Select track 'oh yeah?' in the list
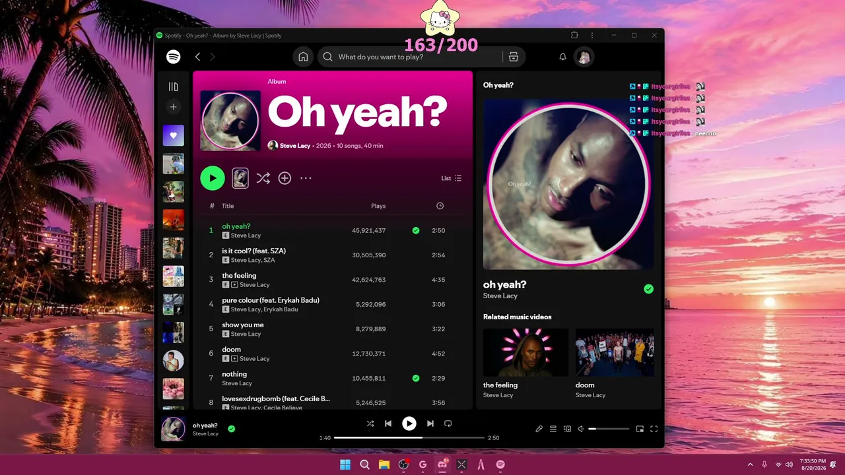Image resolution: width=845 pixels, height=475 pixels. point(236,226)
